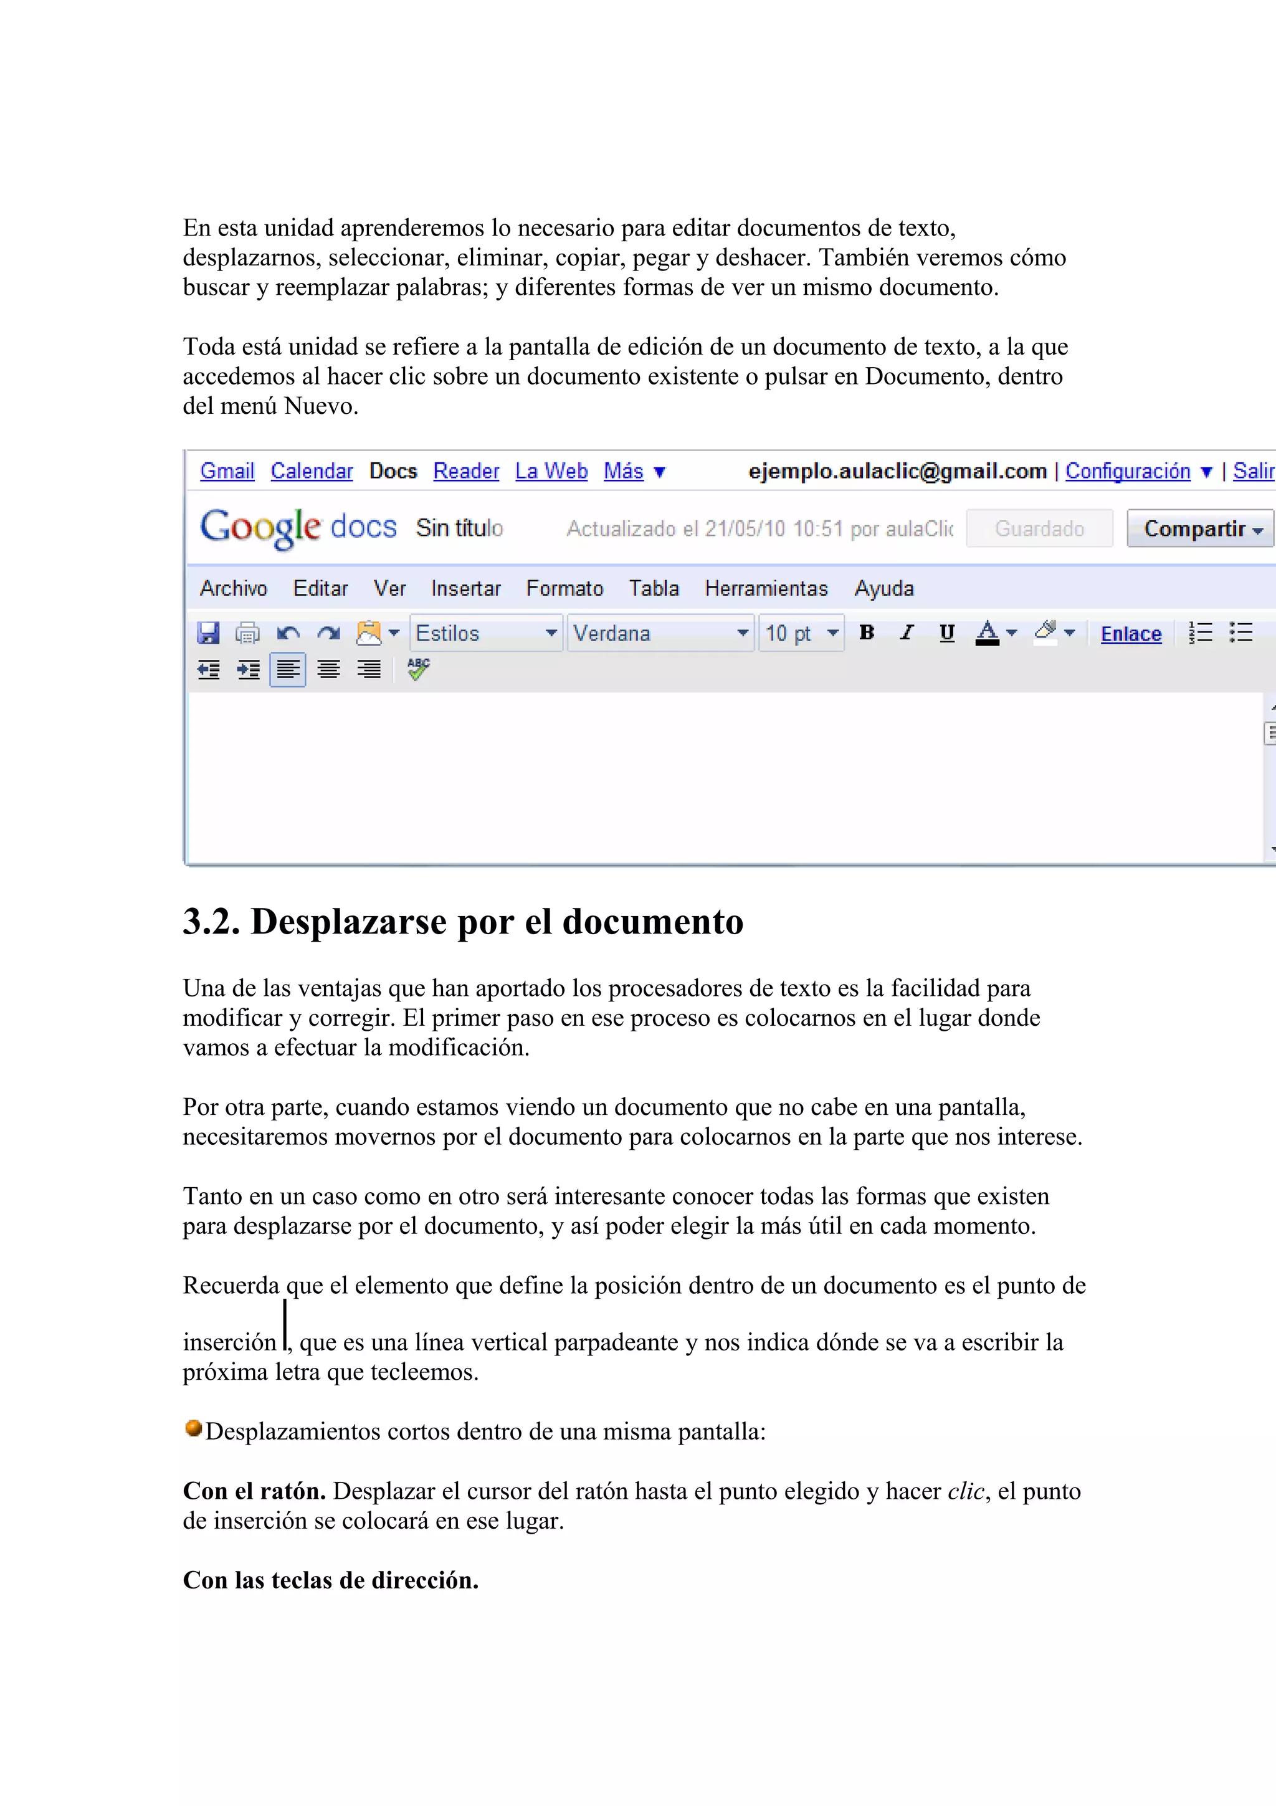Click the Reader link
1276x1806 pixels.
coord(466,471)
